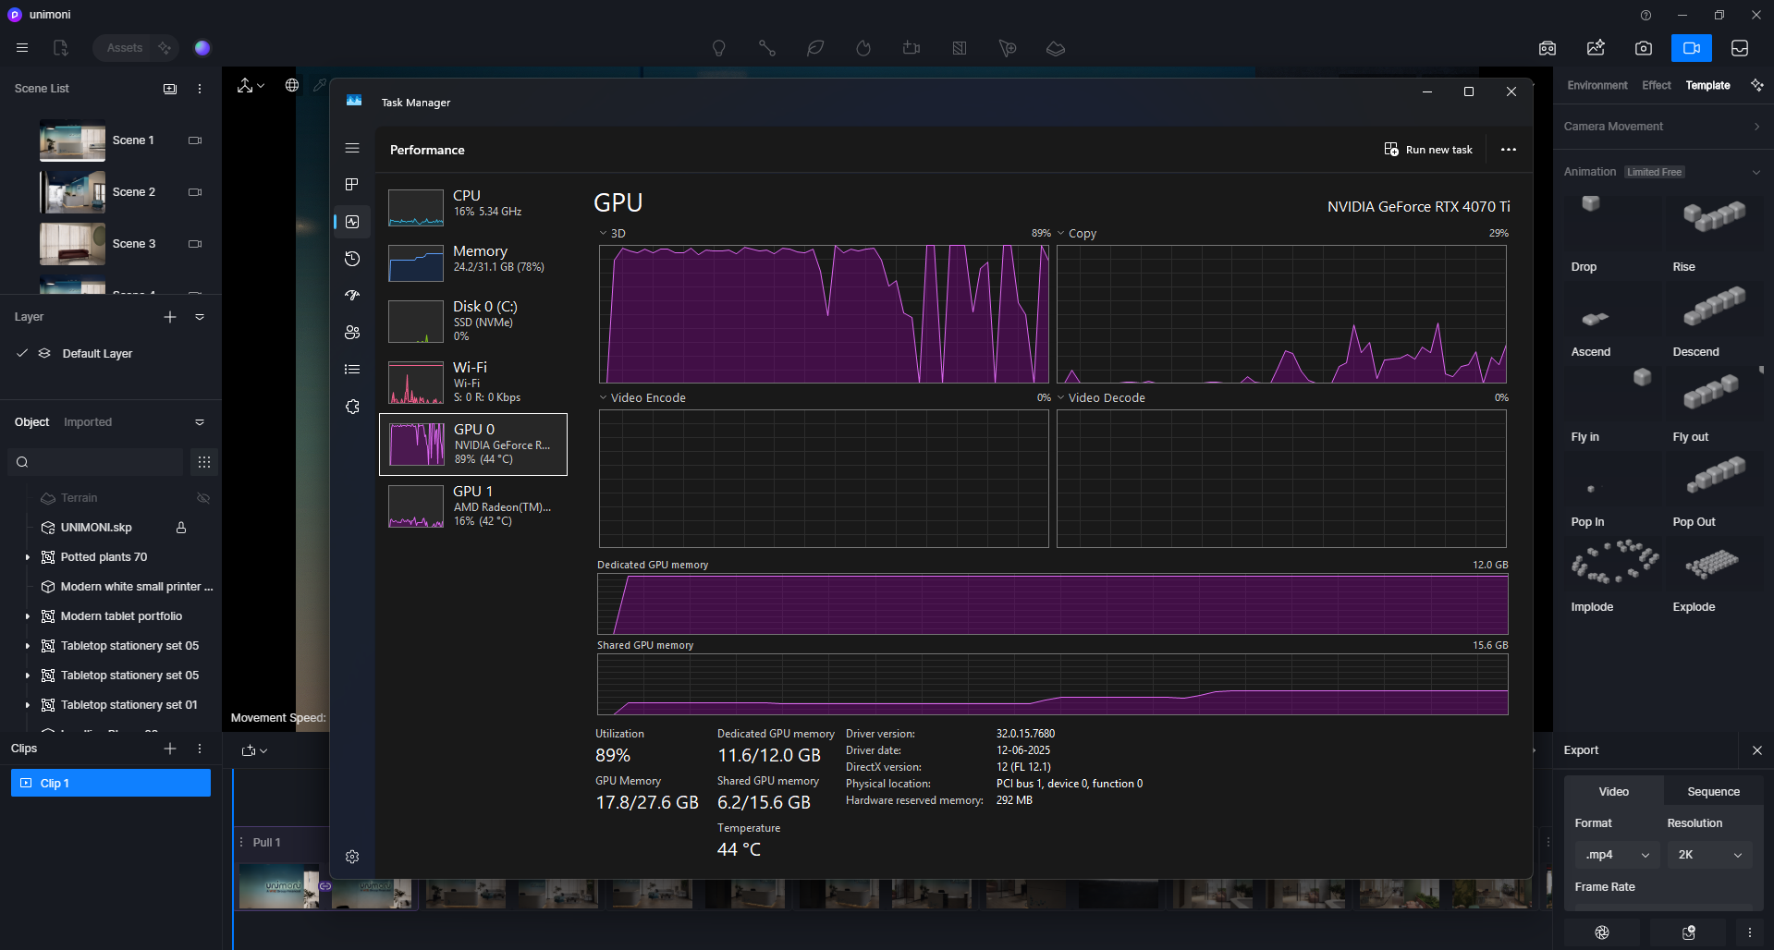1774x950 pixels.
Task: Select GPU 1 AMD Radeon item
Action: [x=473, y=506]
